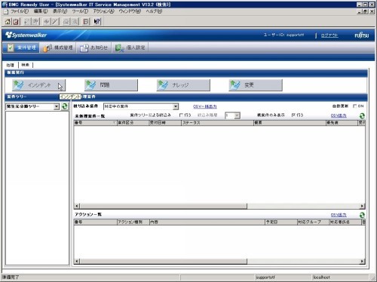Click the red toolbar icon beside Home
The width and height of the screenshot is (377, 282).
(x=16, y=22)
